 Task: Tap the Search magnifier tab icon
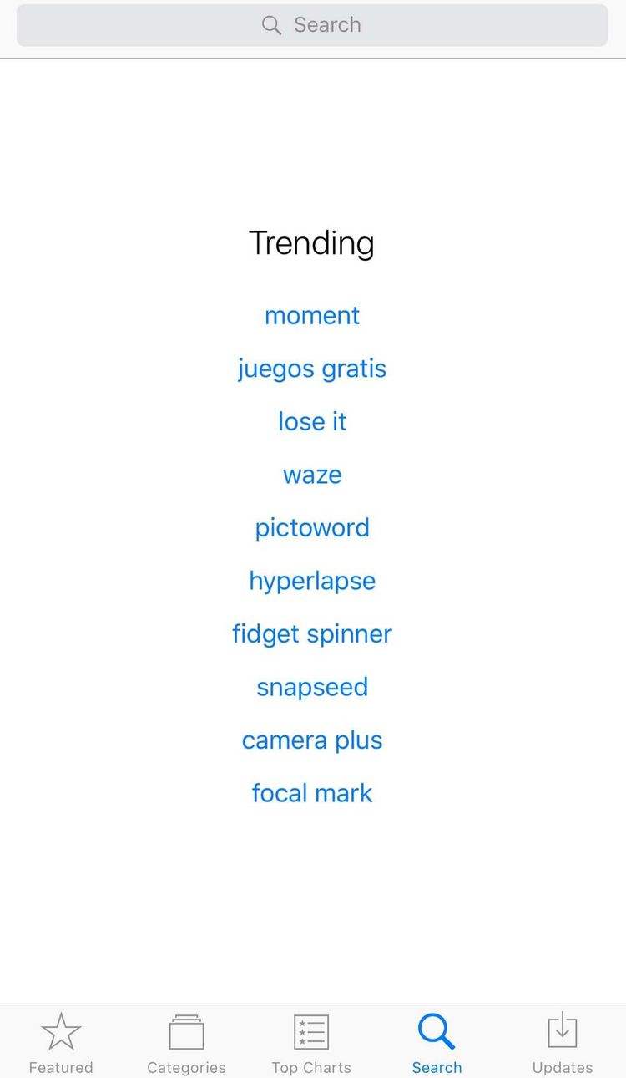437,1031
